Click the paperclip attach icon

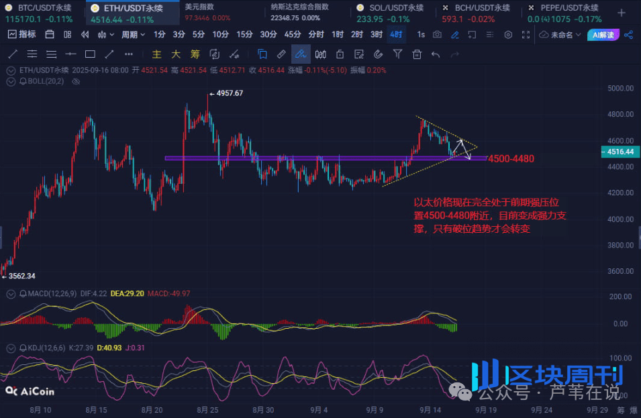coord(378,54)
